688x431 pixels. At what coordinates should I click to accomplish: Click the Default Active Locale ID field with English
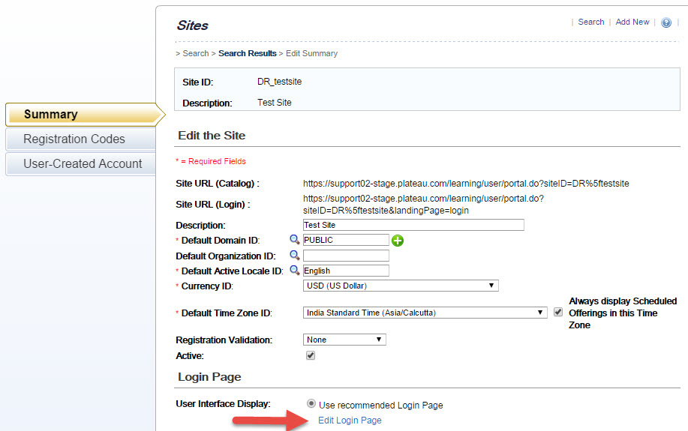click(x=346, y=271)
